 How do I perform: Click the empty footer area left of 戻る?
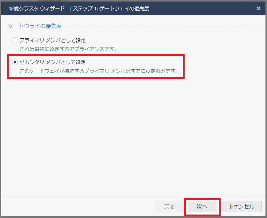pos(77,207)
